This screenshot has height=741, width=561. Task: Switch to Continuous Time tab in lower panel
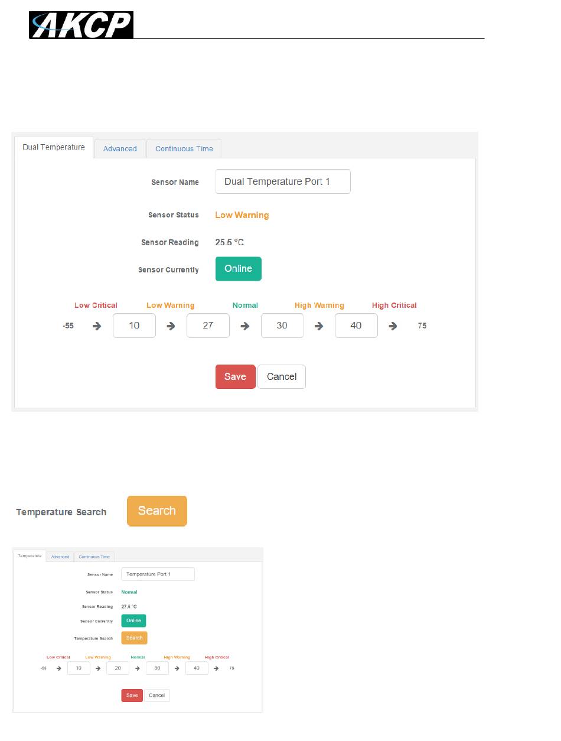[x=94, y=557]
